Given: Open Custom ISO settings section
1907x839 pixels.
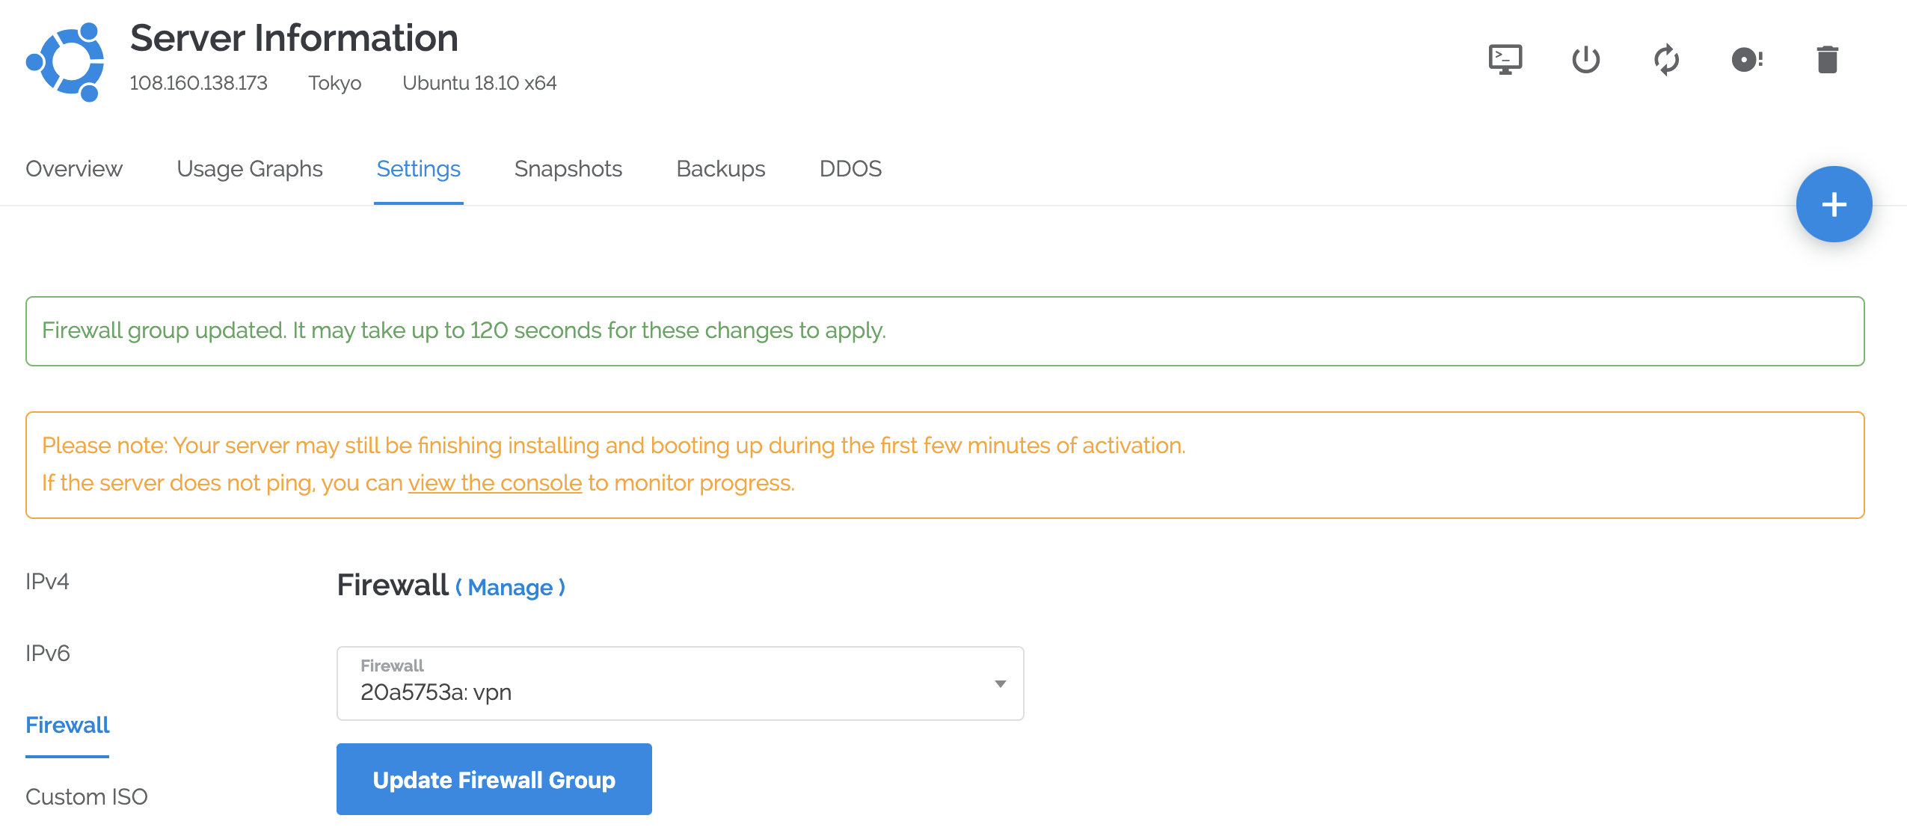Looking at the screenshot, I should pyautogui.click(x=87, y=796).
